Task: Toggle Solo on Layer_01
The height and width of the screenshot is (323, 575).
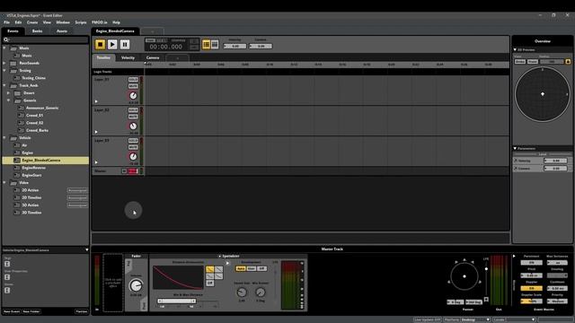Action: (133, 80)
